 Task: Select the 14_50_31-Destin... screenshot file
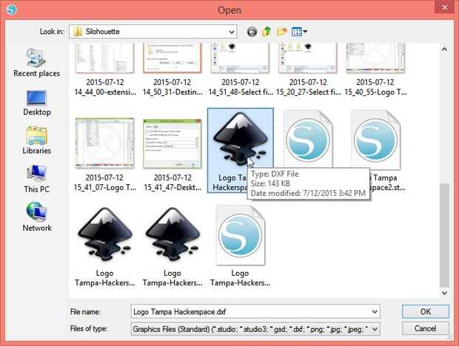pyautogui.click(x=172, y=69)
